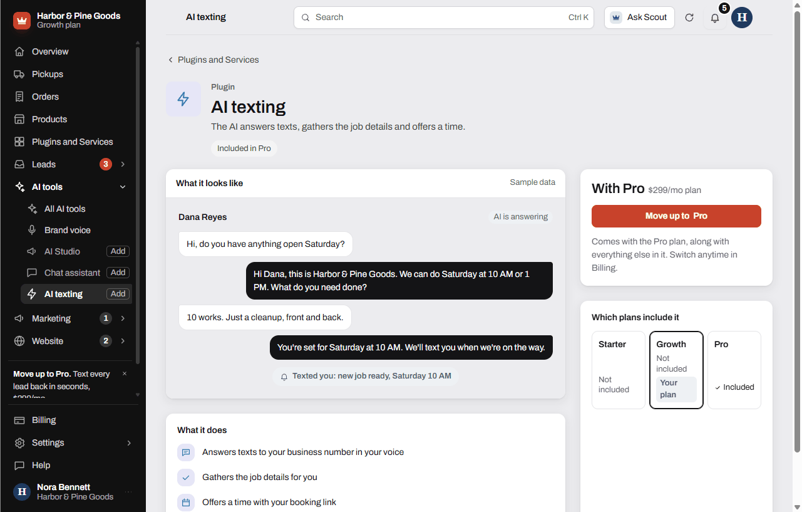Click the Orders receipt icon

19,97
